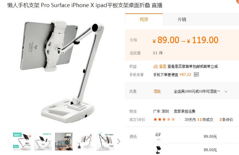Click the 30天内 11件成交 sales link
239x155 pixels.
point(199,120)
